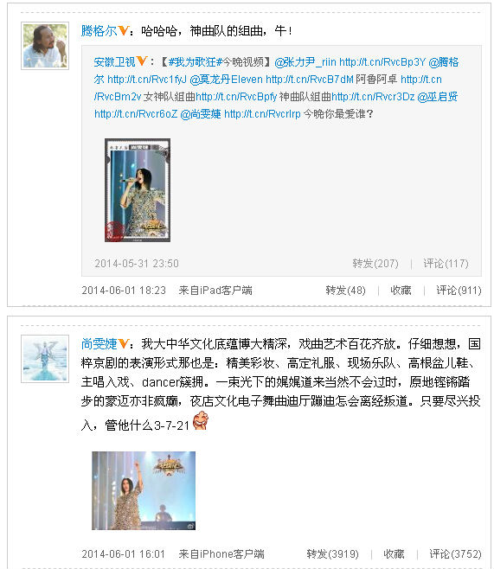The width and height of the screenshot is (494, 569).
Task: Follow the http://t.cn/RvcBpfy video link
Action: (236, 97)
